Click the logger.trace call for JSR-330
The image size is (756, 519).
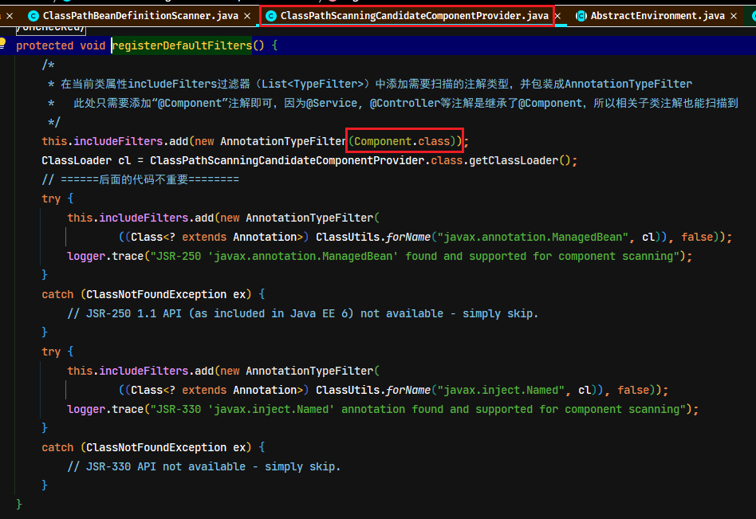tap(105, 409)
